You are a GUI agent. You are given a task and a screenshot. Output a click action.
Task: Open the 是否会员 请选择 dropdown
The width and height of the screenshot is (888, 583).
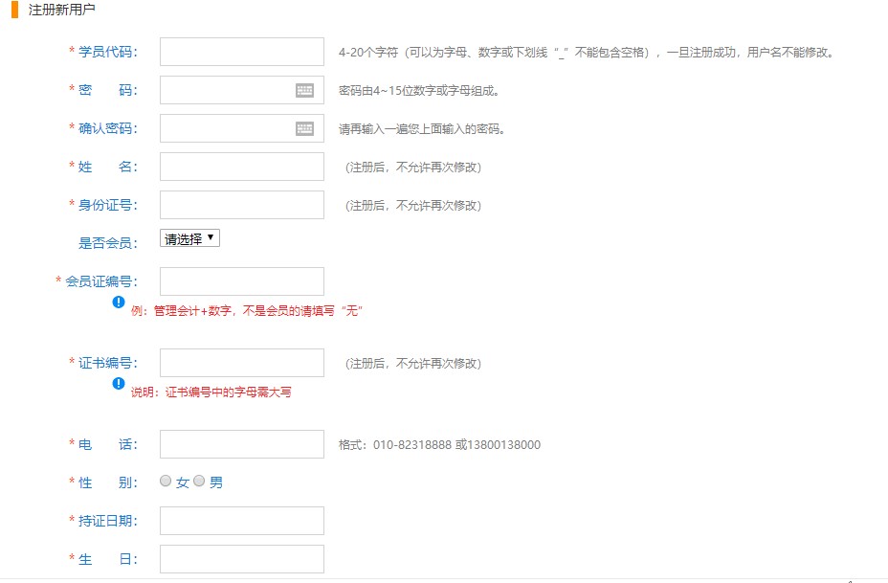tap(189, 236)
